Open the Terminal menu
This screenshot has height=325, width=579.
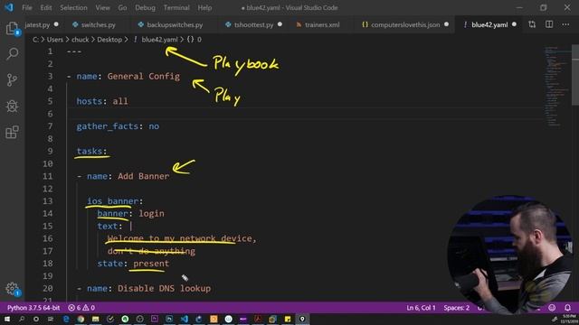click(x=176, y=7)
